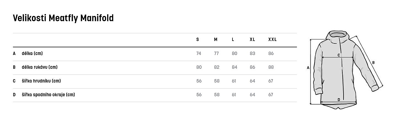
Task: Click the A length label on diagram
Action: pos(308,67)
